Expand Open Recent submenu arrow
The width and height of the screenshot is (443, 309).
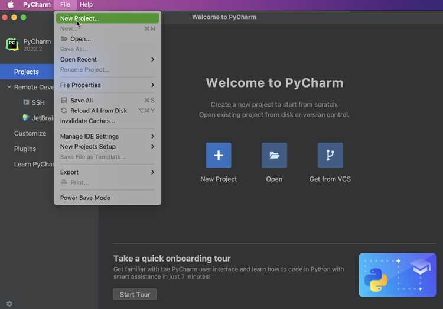[152, 59]
